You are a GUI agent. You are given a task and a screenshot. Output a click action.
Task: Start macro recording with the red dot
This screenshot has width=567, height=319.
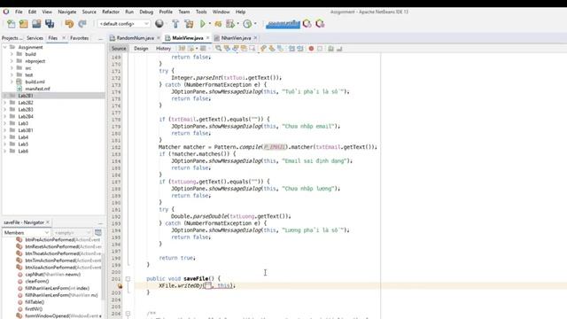311,49
